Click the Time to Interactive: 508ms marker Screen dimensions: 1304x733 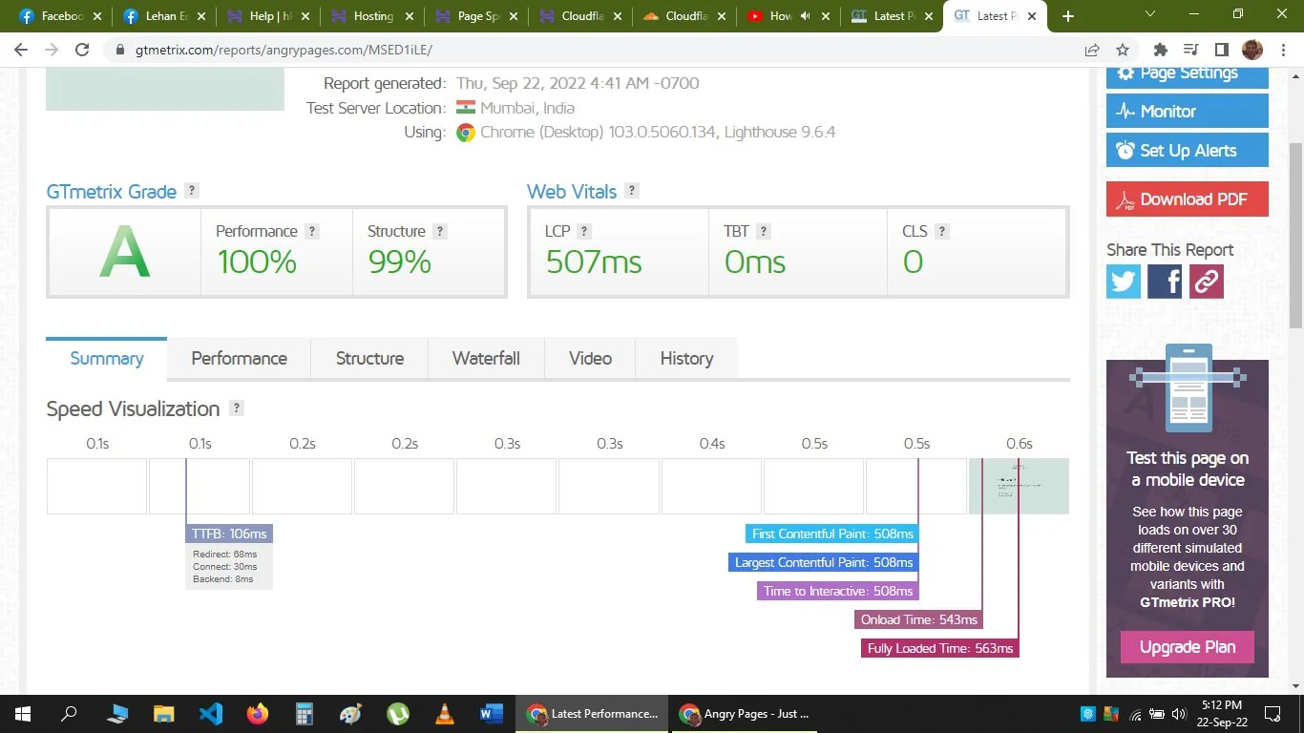(837, 591)
